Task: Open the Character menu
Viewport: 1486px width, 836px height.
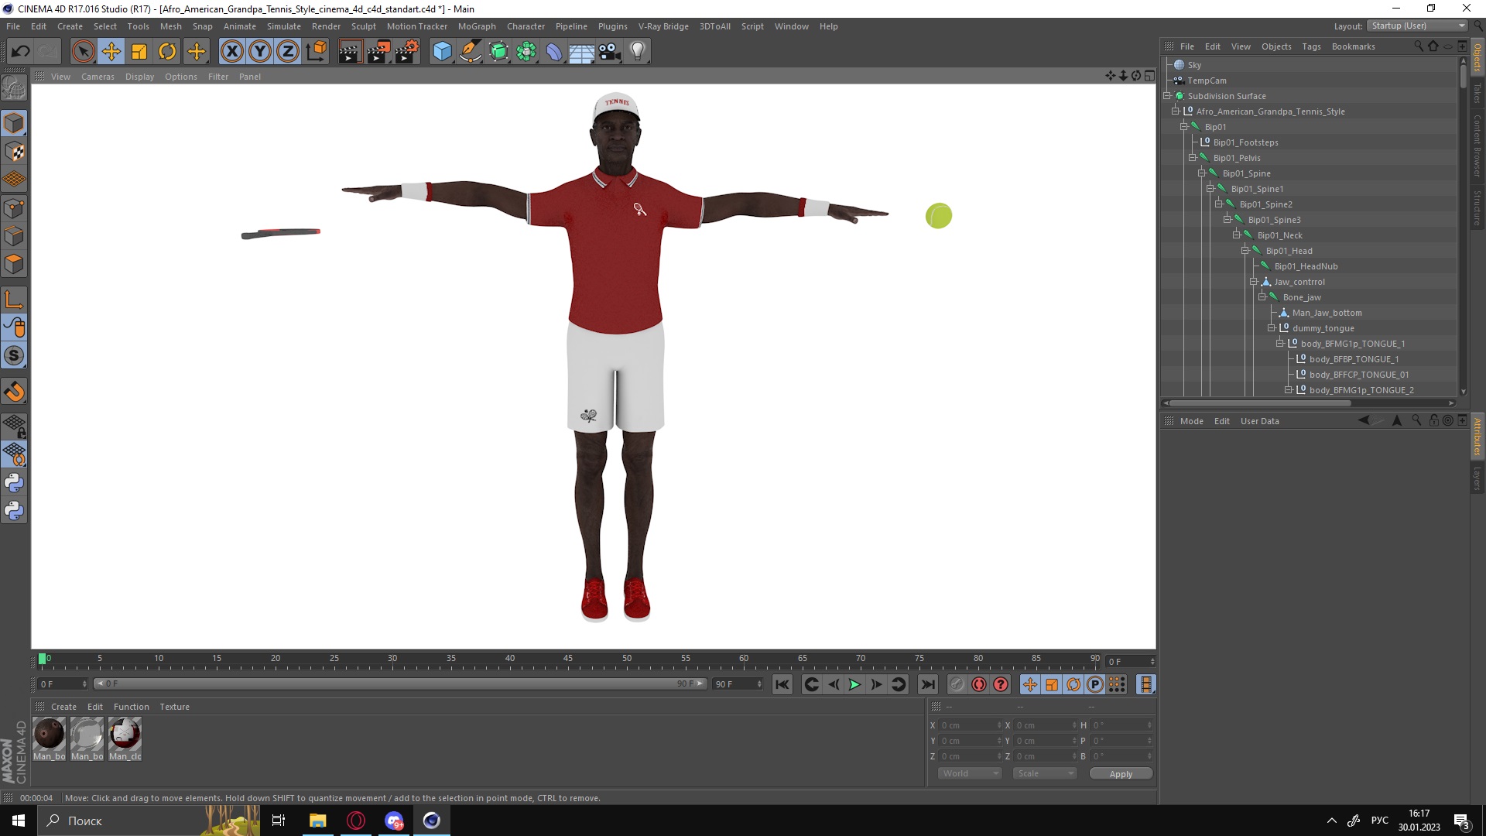Action: [x=526, y=26]
